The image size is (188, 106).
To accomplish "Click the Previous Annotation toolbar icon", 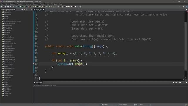I will tap(63, 7).
